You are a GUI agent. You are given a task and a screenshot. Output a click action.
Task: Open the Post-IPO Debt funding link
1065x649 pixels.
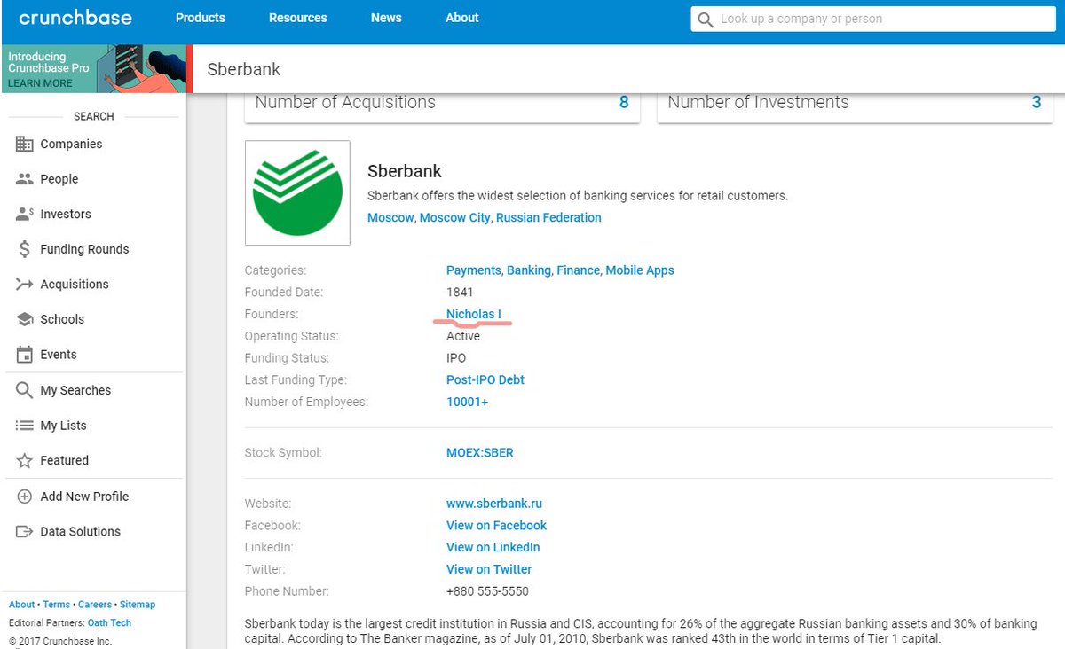pyautogui.click(x=485, y=379)
